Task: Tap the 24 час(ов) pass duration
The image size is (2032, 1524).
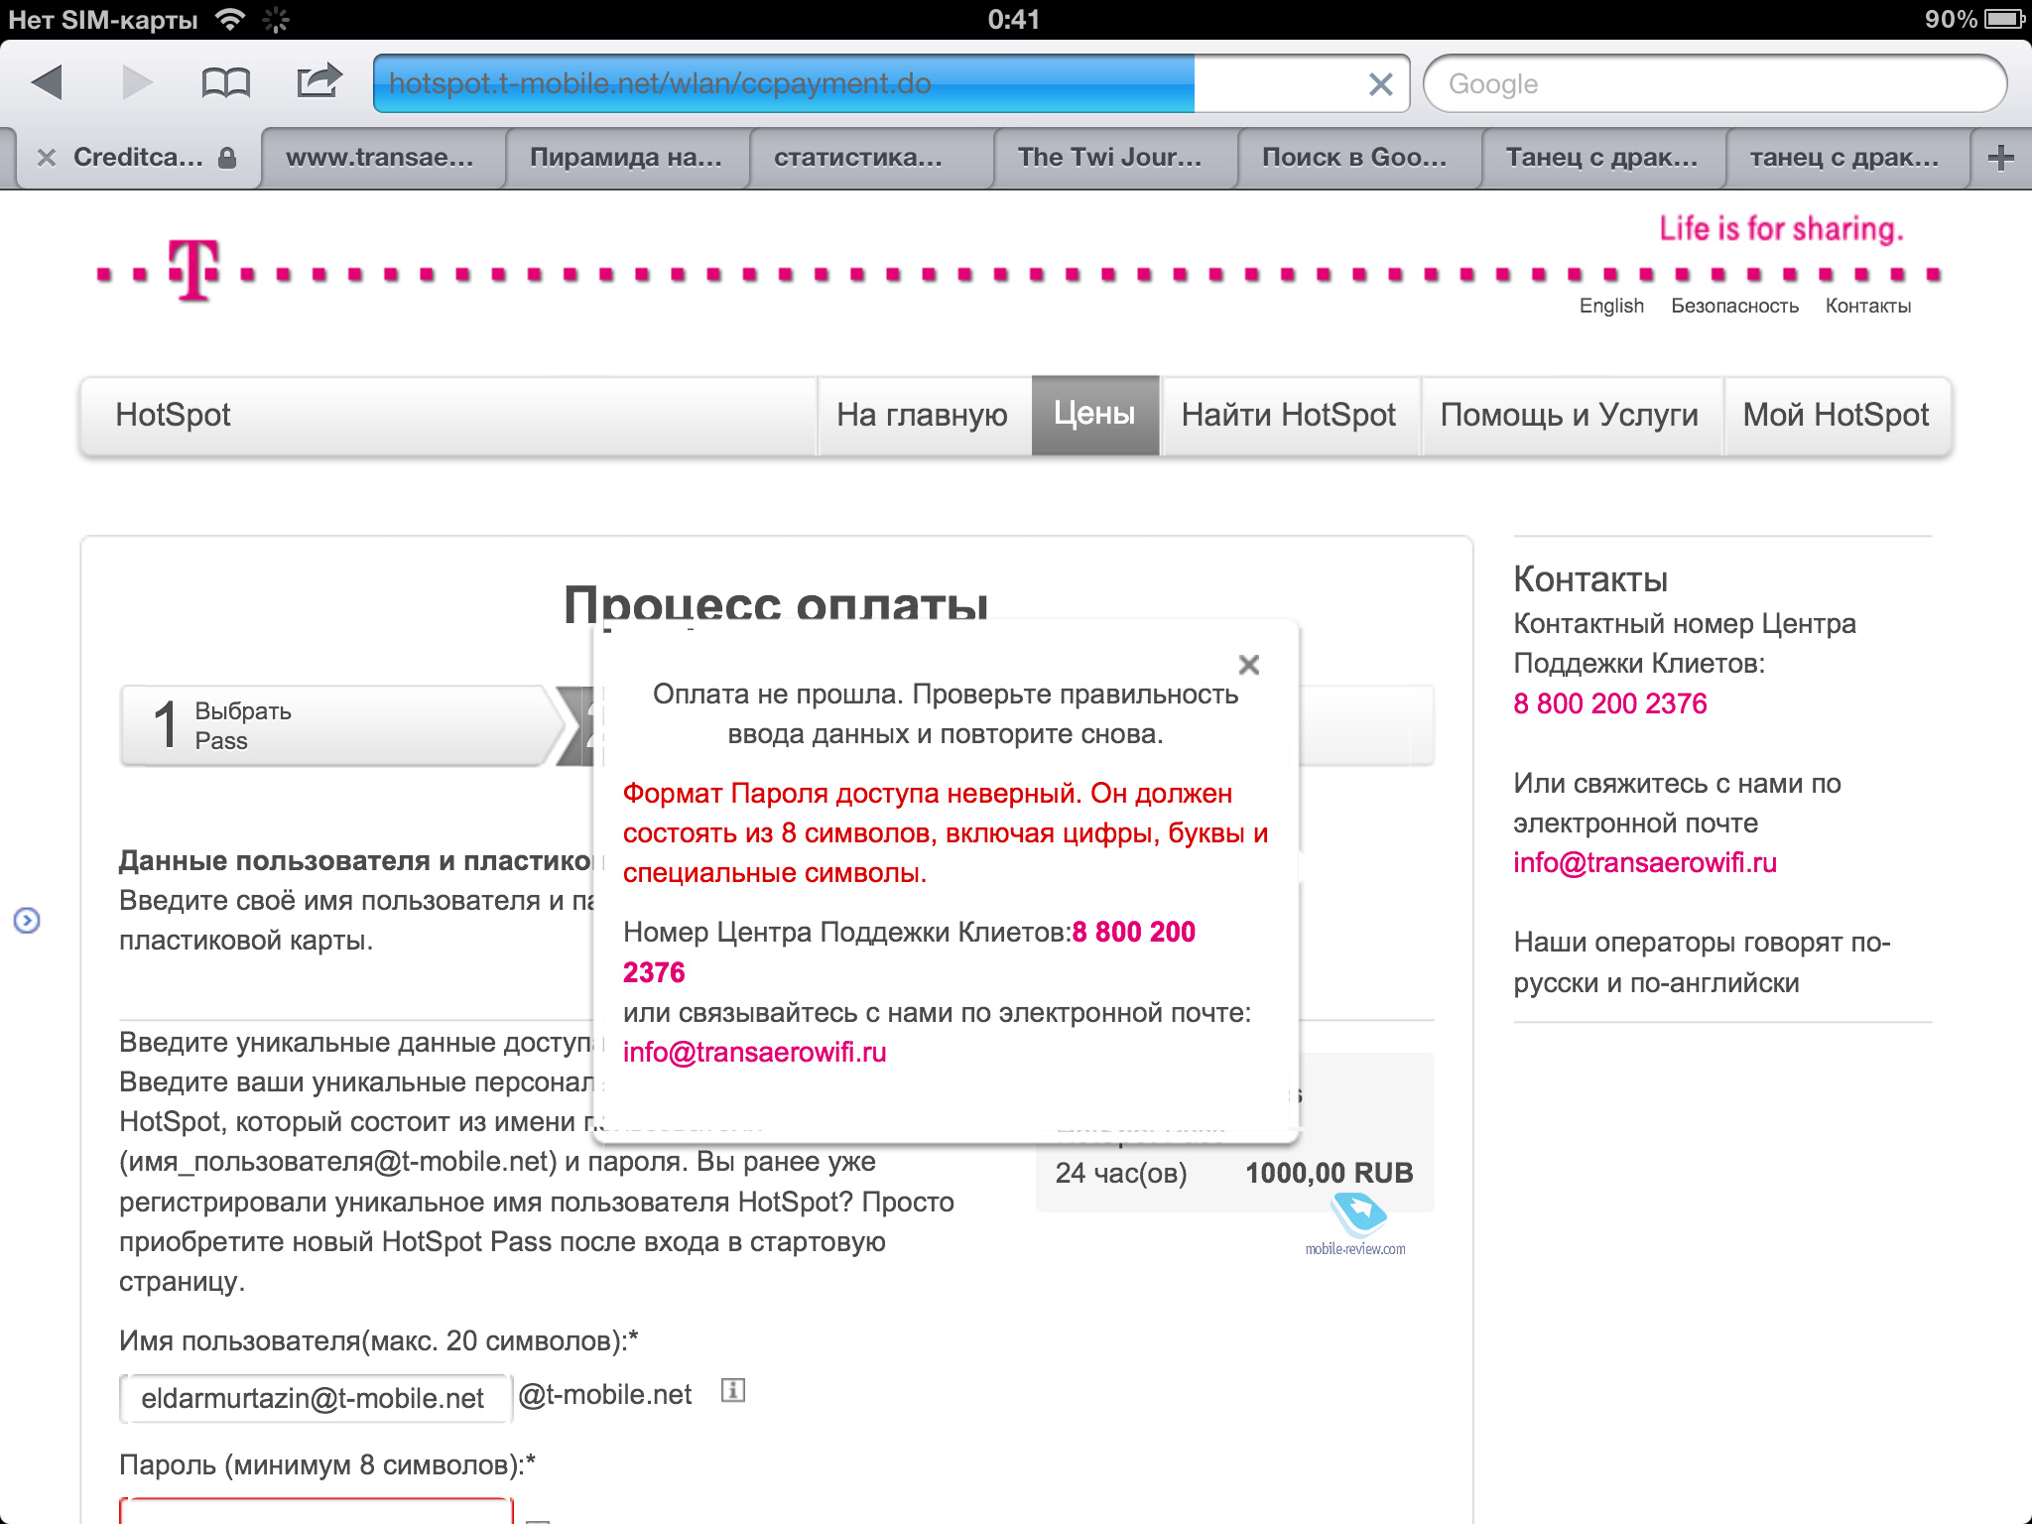Action: pyautogui.click(x=1121, y=1173)
